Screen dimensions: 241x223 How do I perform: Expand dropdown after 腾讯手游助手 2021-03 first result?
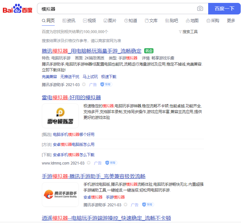click(x=84, y=85)
